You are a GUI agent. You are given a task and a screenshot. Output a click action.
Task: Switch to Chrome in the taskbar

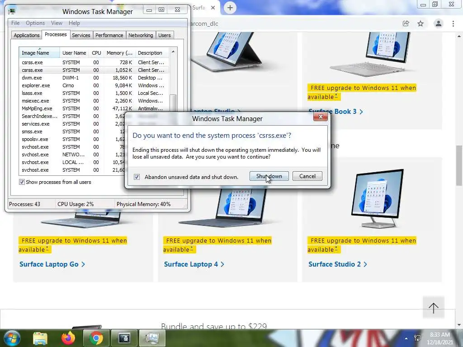96,338
